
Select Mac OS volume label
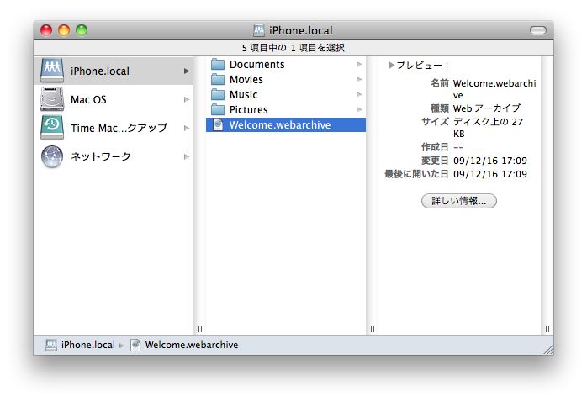click(88, 99)
